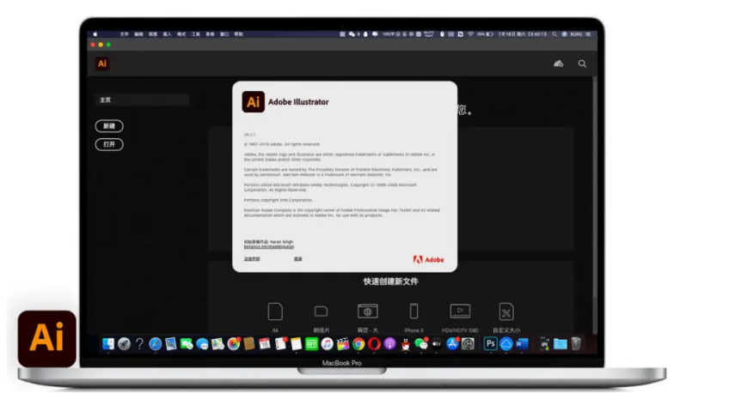Click the 打开 button to open a file
The image size is (729, 393).
(109, 144)
